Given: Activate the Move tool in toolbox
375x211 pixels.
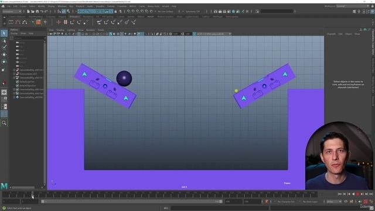Looking at the screenshot, I should pyautogui.click(x=4, y=55).
